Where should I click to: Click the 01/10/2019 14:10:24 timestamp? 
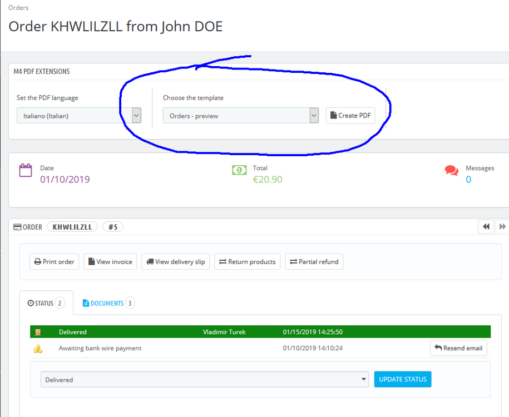point(313,348)
